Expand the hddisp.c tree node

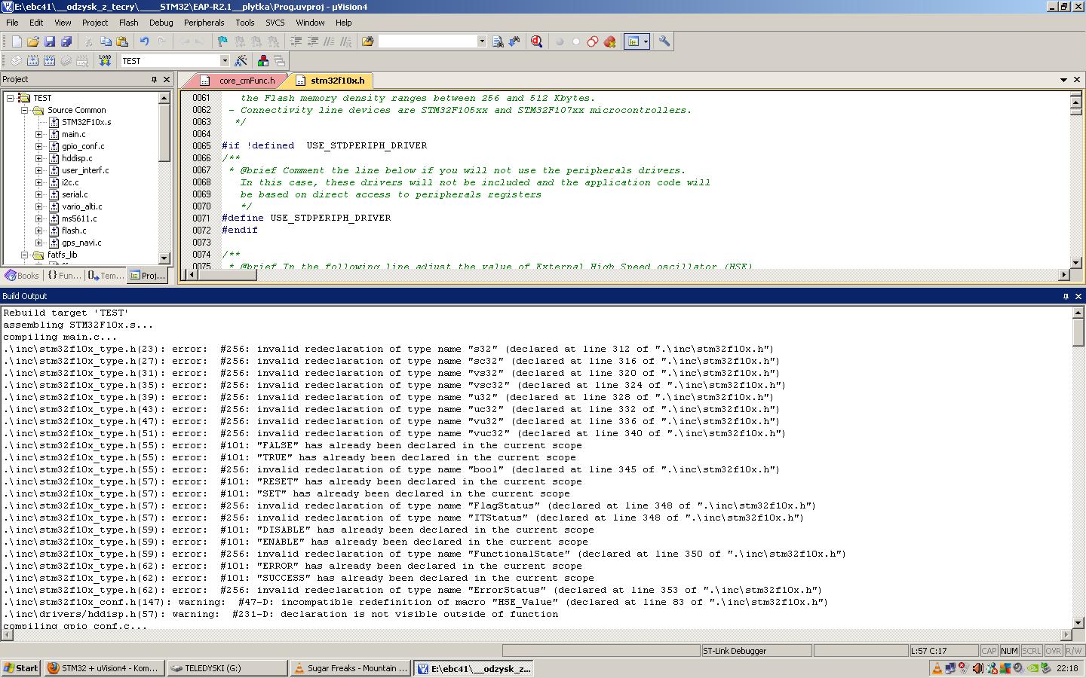(39, 158)
